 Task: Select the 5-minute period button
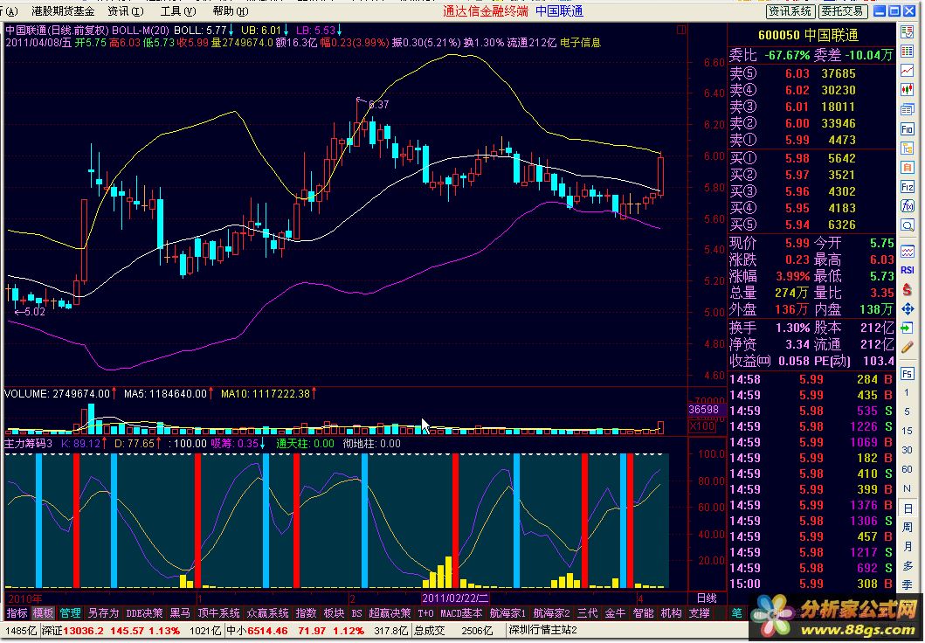click(908, 411)
